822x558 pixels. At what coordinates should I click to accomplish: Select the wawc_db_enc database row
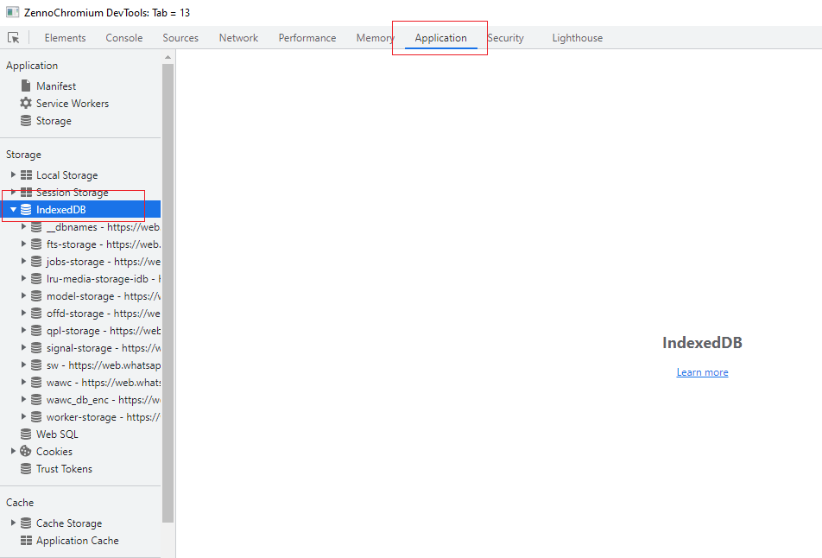[x=80, y=400]
